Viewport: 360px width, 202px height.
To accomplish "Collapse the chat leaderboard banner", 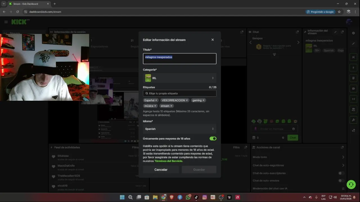I will tap(274, 54).
